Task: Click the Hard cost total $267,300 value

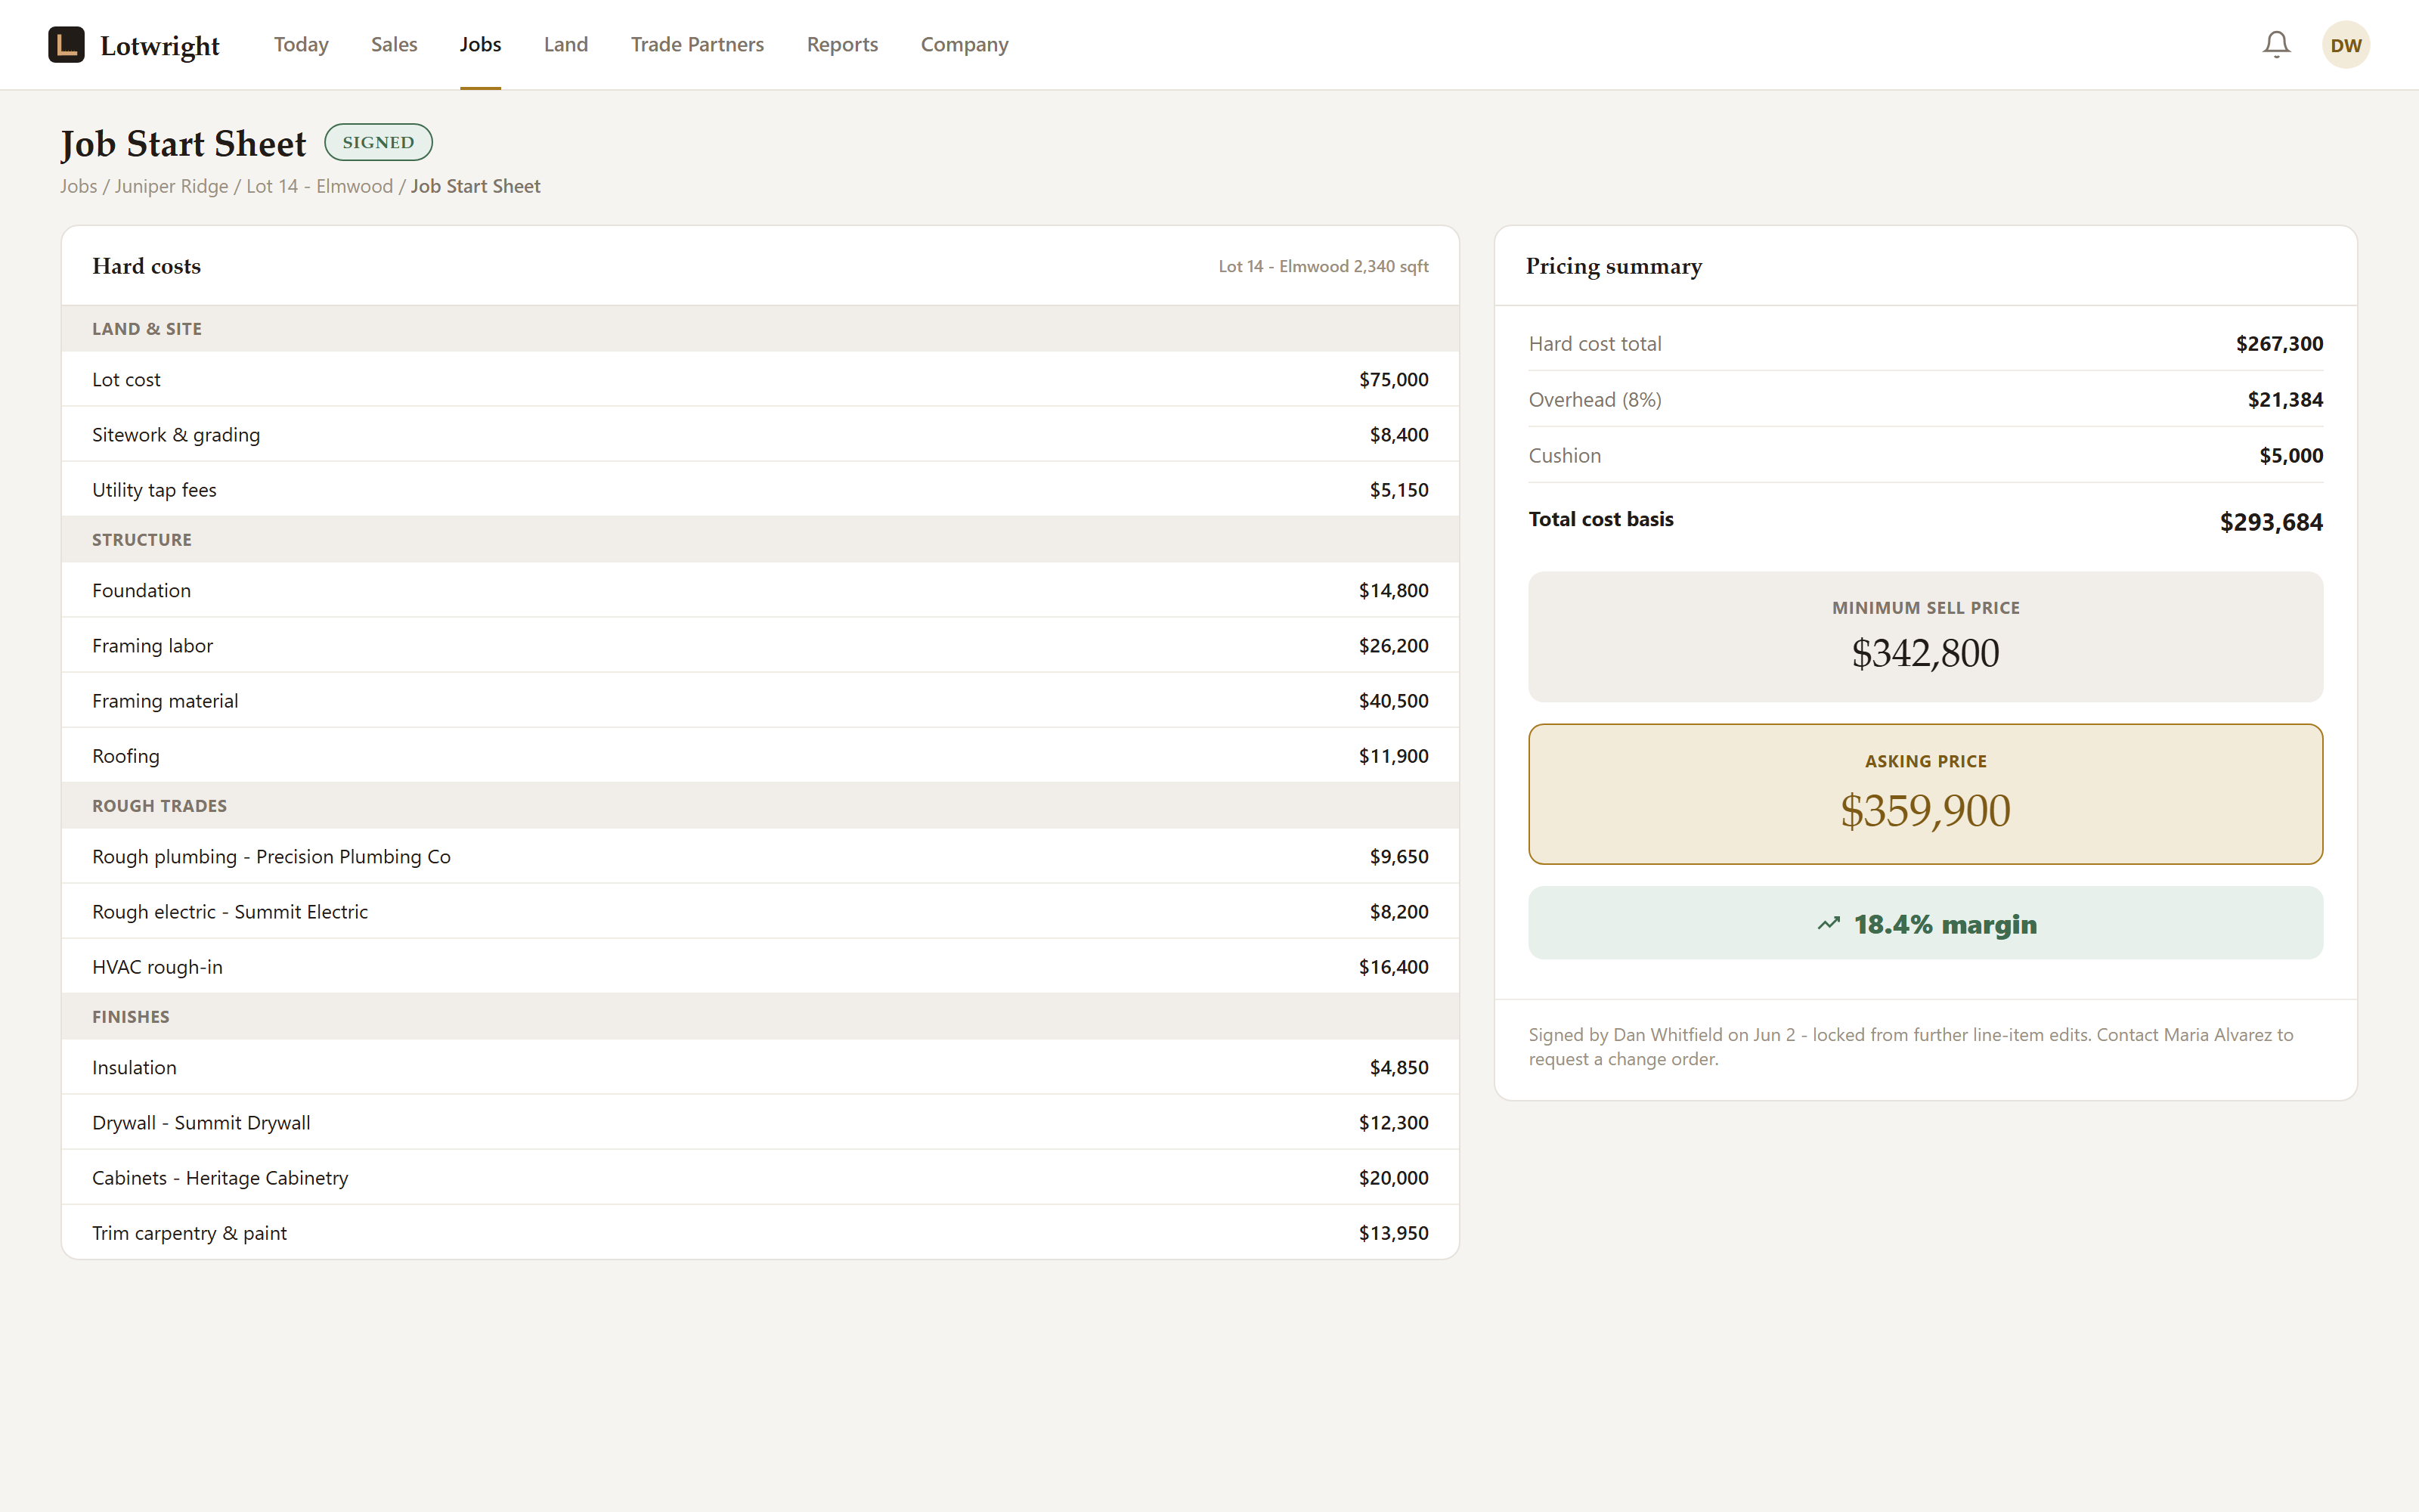Action: pyautogui.click(x=2279, y=344)
